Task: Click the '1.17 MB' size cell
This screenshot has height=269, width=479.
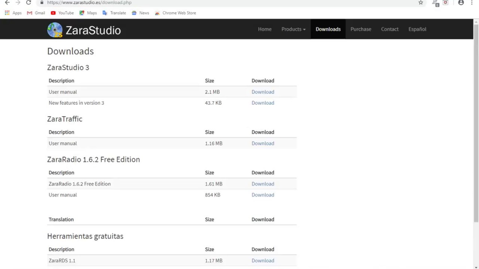Action: [214, 261]
